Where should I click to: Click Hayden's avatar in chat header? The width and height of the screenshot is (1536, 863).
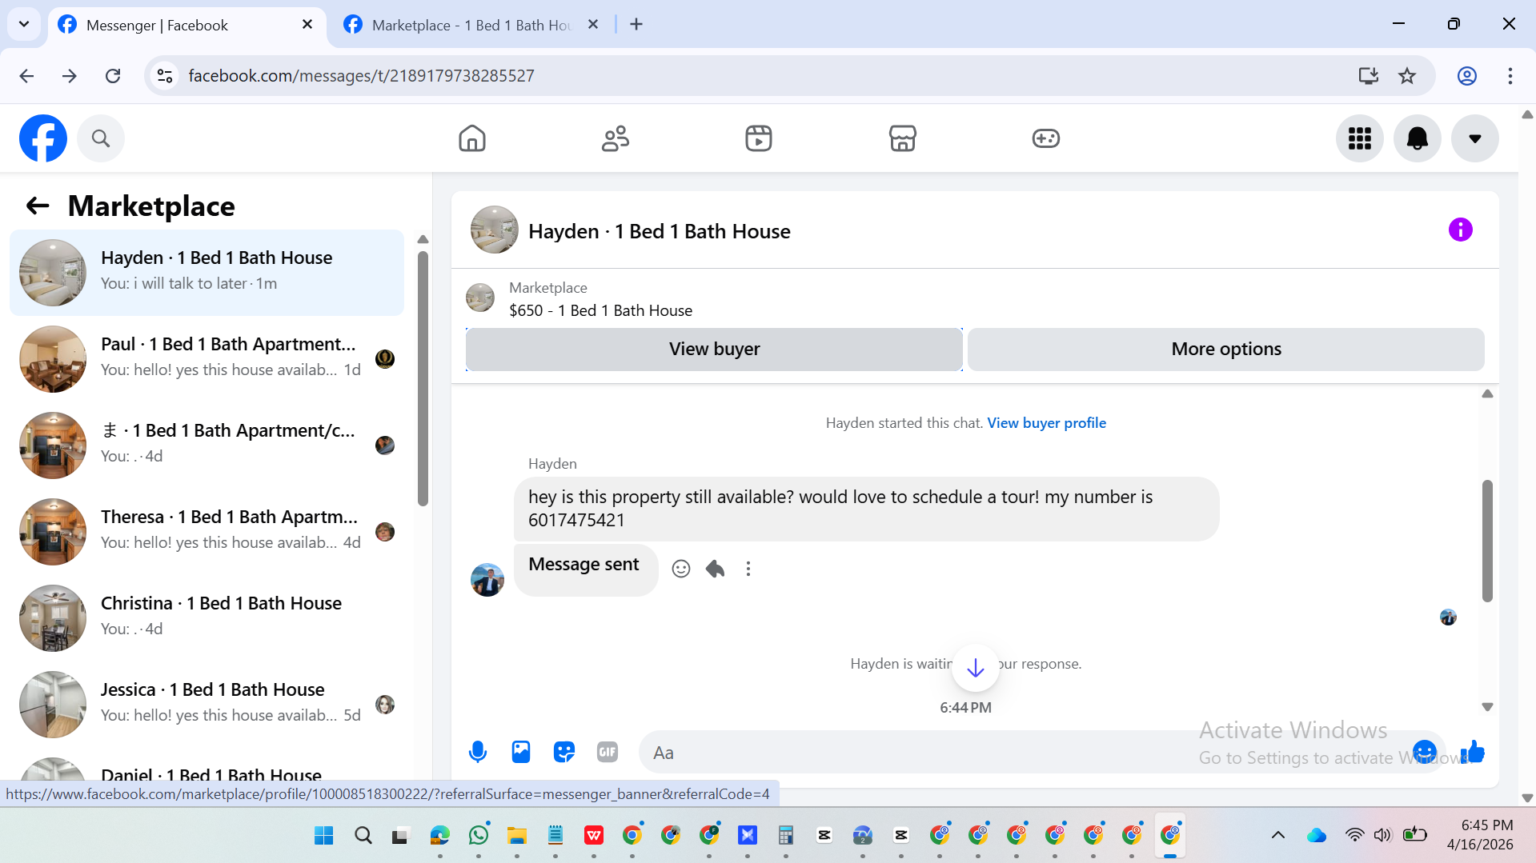click(x=494, y=230)
